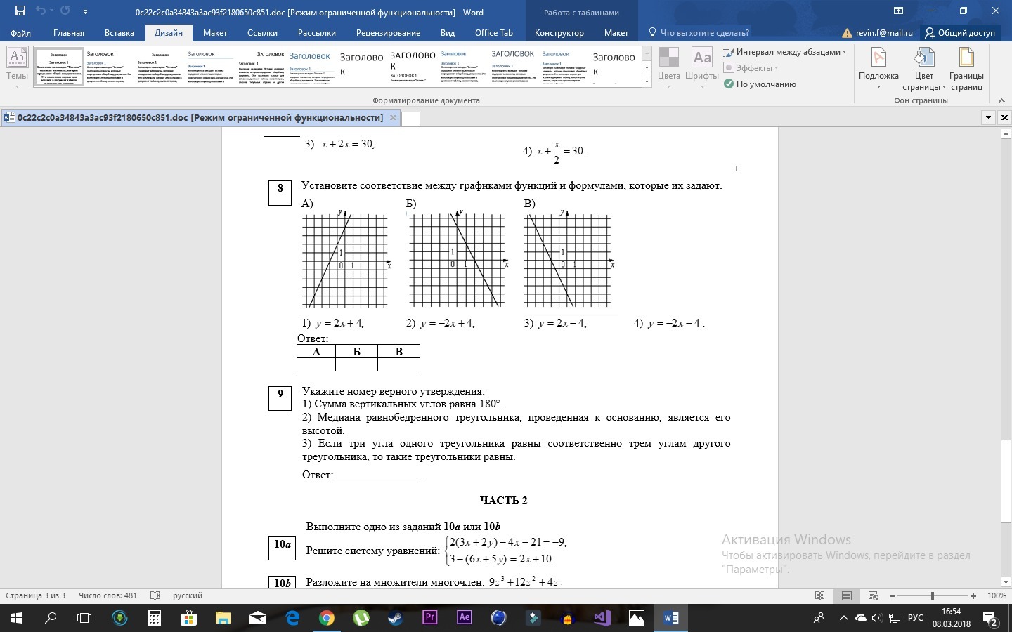Open File Explorer from the taskbar
This screenshot has width=1012, height=632.
coord(223,618)
